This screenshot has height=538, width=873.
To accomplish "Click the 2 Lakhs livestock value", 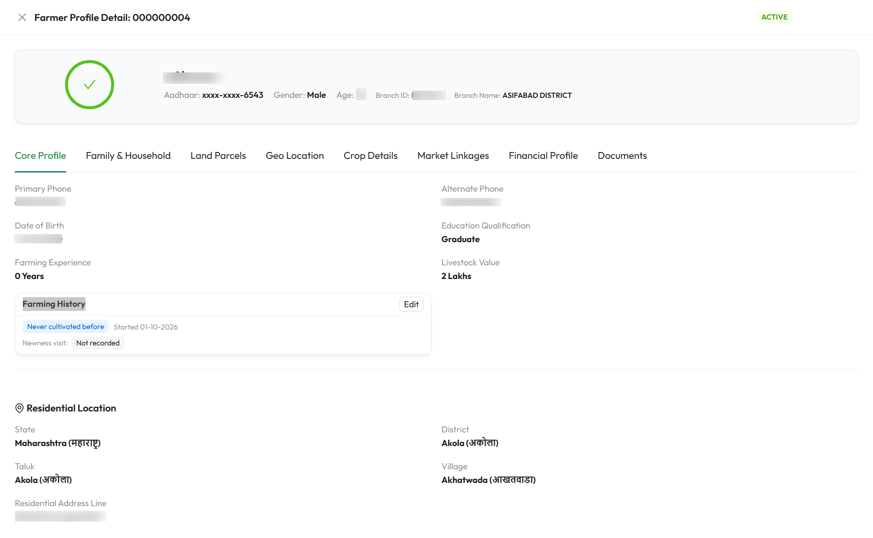I will coord(456,276).
